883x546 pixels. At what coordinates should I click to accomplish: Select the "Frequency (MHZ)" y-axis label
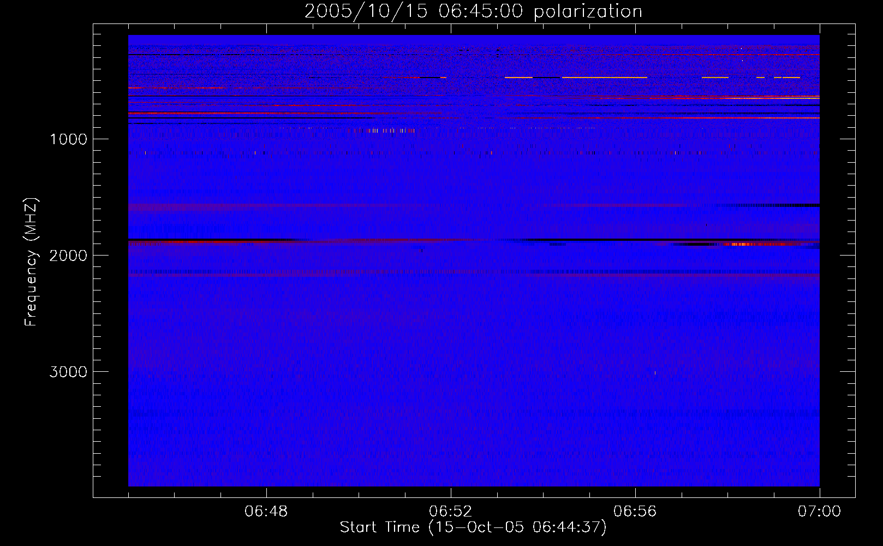pos(32,262)
